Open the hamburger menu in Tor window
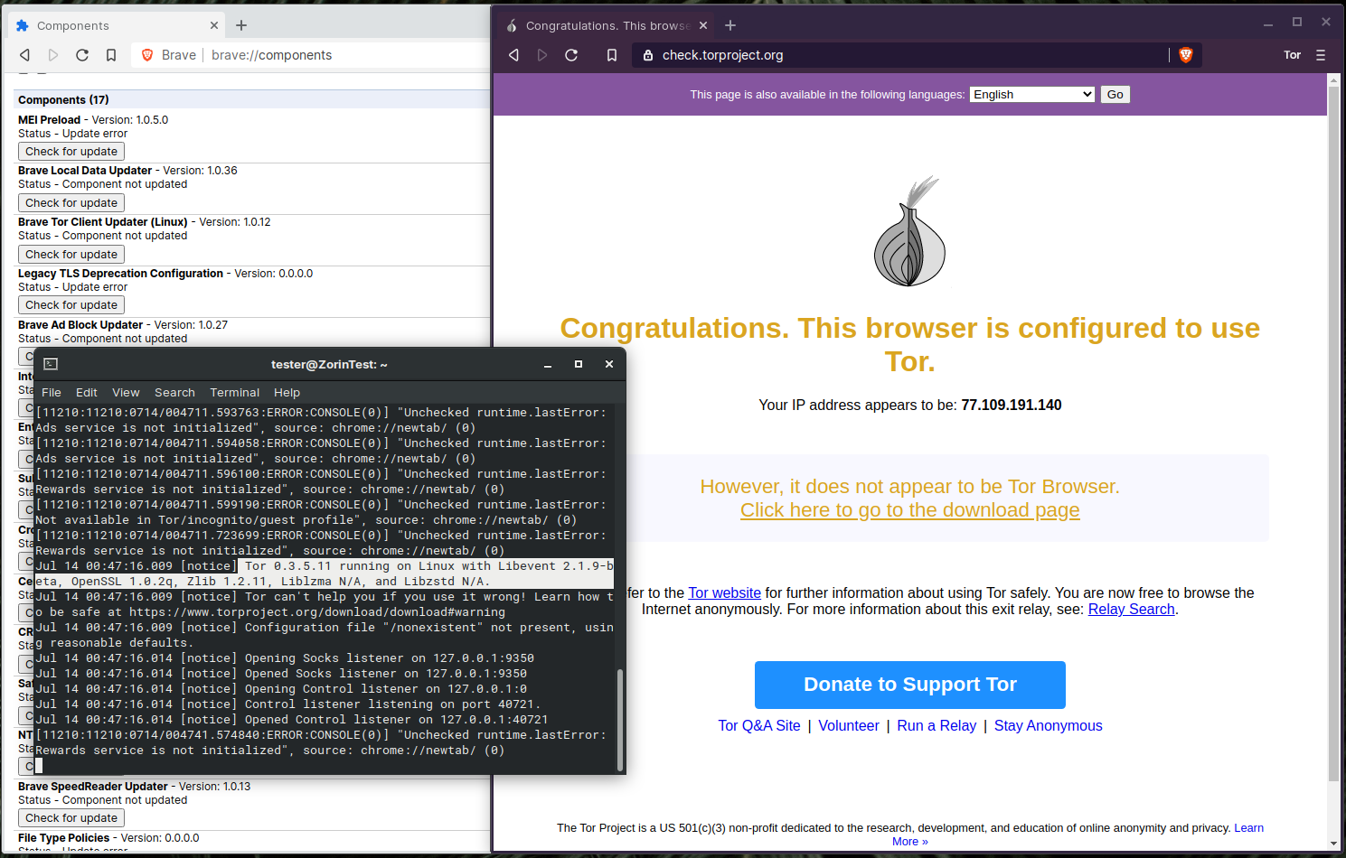 click(x=1321, y=55)
